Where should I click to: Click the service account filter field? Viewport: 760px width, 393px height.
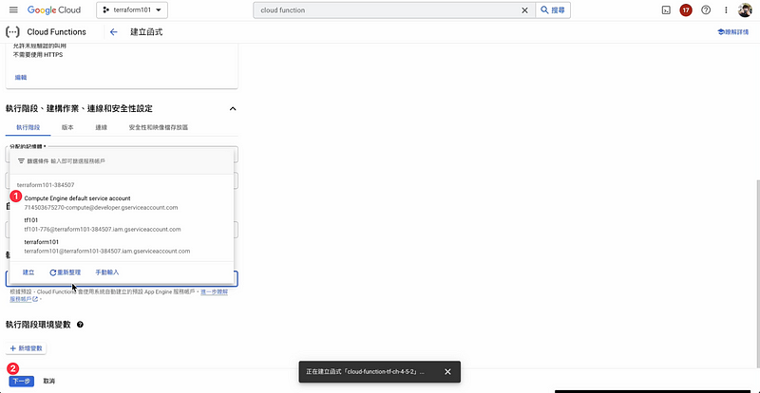click(122, 160)
